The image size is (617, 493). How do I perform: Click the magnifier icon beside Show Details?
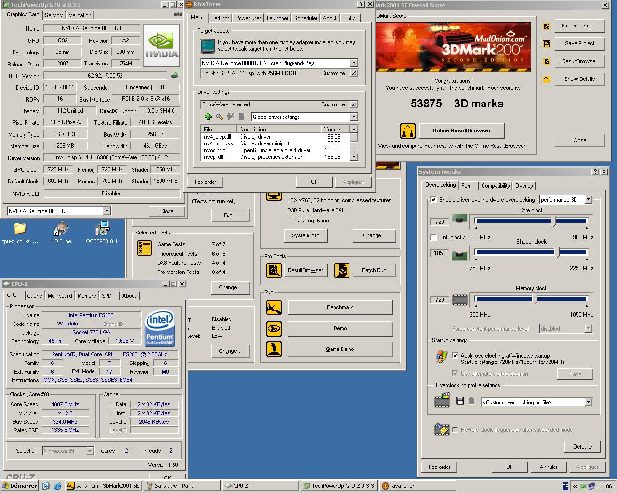(x=547, y=79)
